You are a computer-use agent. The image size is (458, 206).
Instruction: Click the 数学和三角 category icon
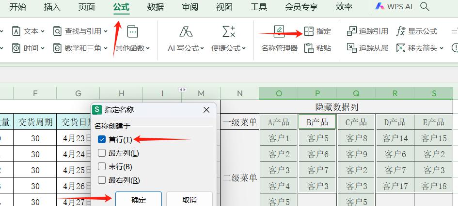coord(57,48)
